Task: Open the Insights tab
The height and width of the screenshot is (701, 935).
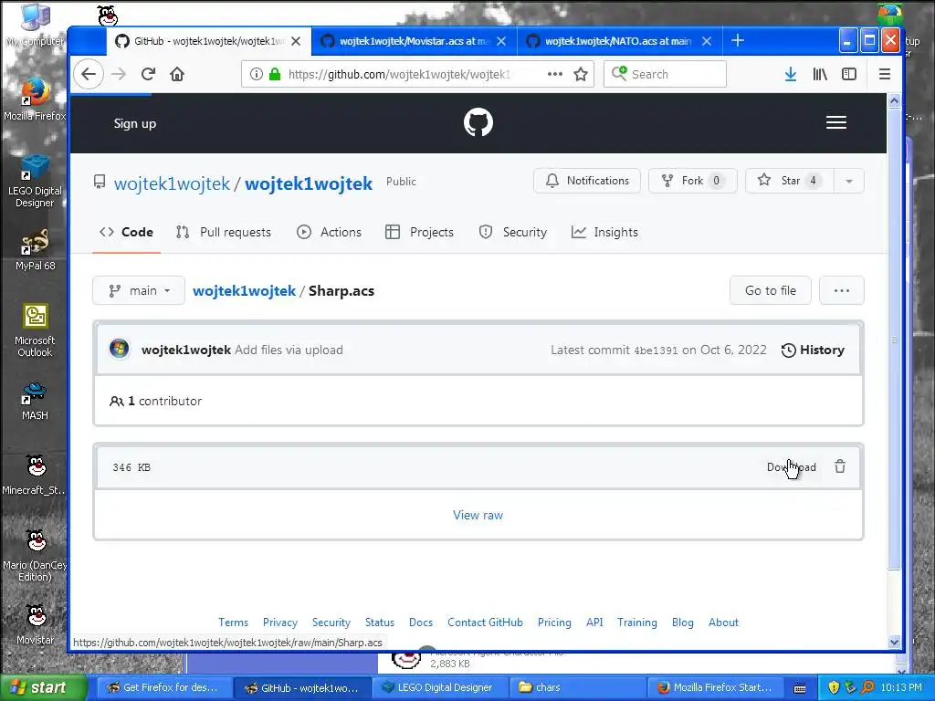Action: pyautogui.click(x=604, y=232)
